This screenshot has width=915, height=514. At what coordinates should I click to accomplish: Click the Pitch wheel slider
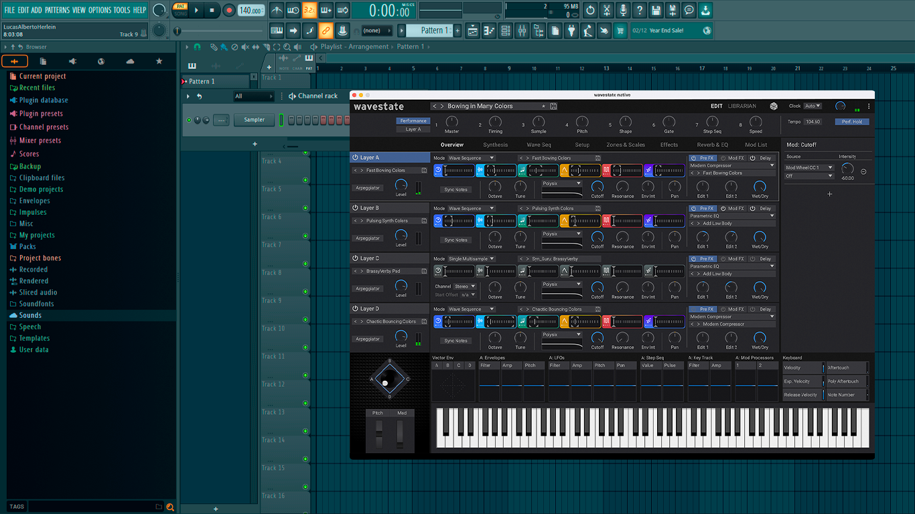[x=378, y=436]
